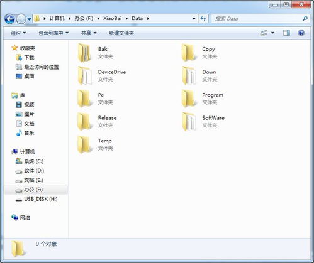Click the 新建文件夹 button

point(121,33)
